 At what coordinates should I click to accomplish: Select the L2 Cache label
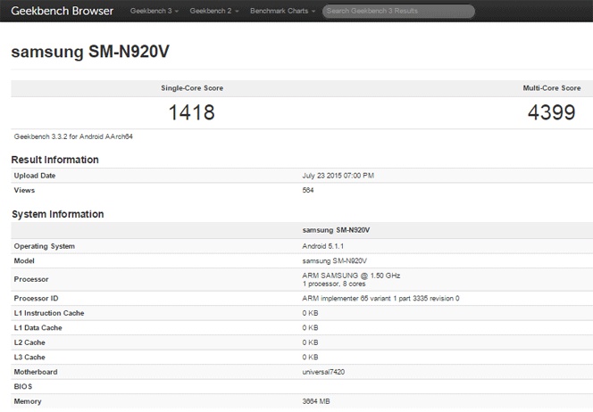pos(29,342)
